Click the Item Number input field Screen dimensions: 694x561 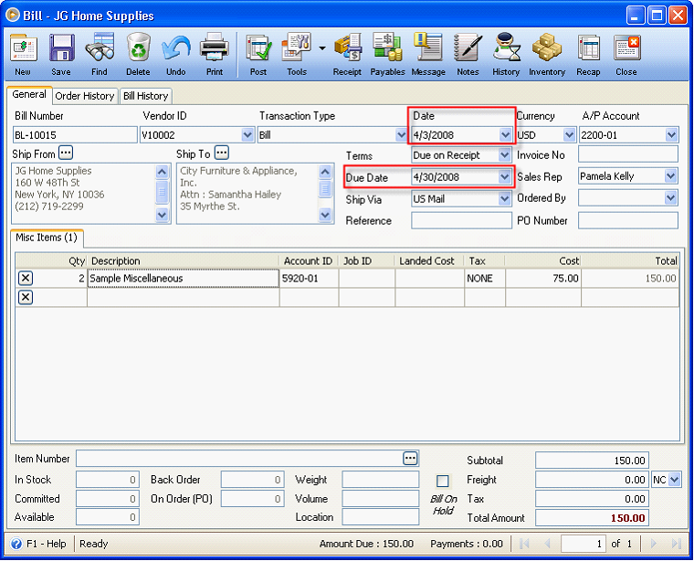(x=247, y=459)
